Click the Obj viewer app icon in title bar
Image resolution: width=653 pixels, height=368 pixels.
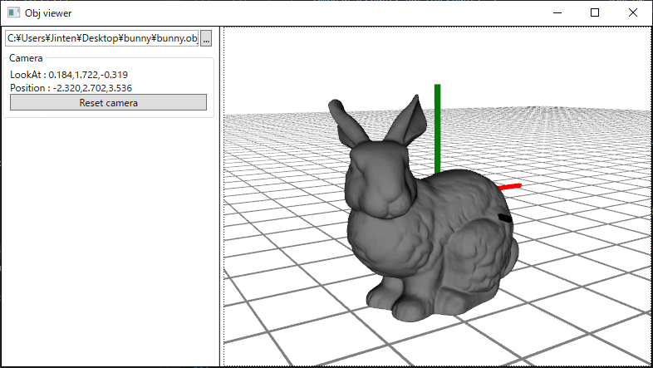point(14,12)
